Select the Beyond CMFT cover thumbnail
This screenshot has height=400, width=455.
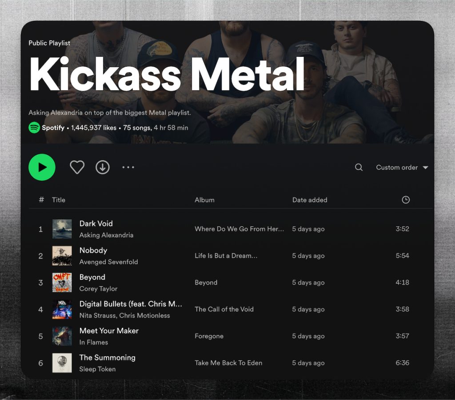62,282
